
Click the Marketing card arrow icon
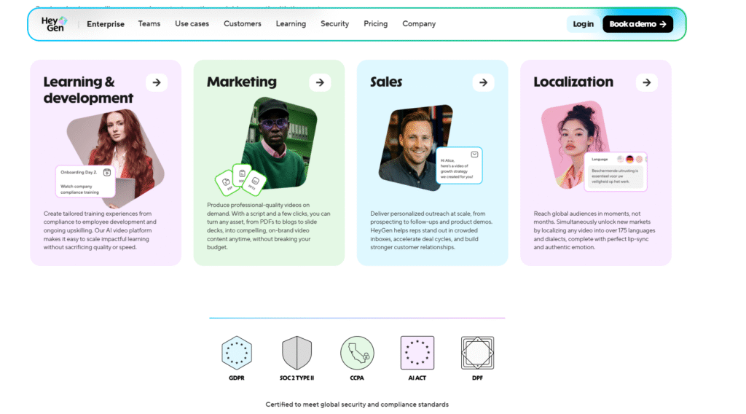coord(320,82)
